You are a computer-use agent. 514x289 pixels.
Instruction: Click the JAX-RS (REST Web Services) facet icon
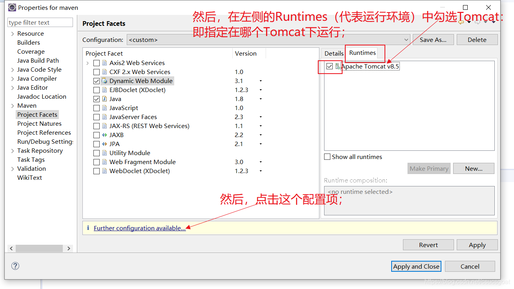click(x=104, y=126)
